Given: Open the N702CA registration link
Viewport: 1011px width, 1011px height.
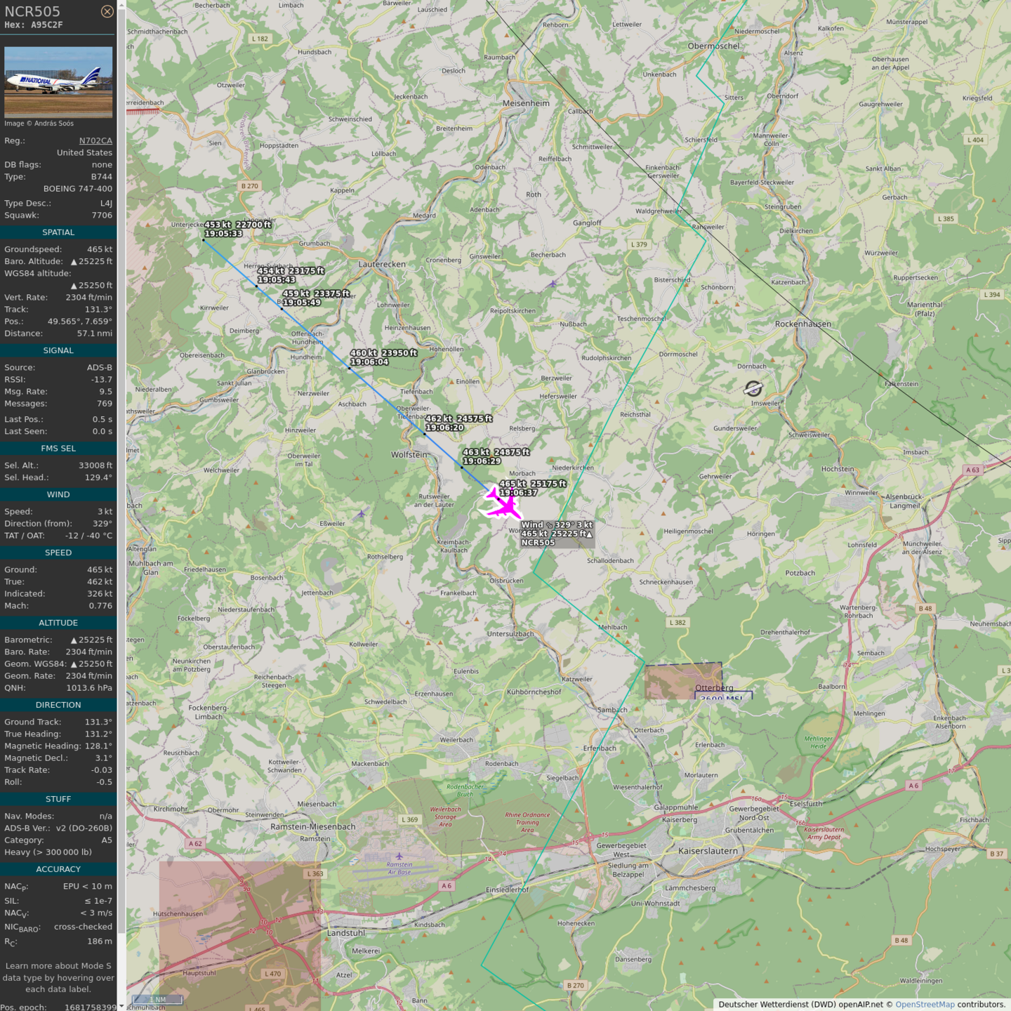Looking at the screenshot, I should coord(95,140).
